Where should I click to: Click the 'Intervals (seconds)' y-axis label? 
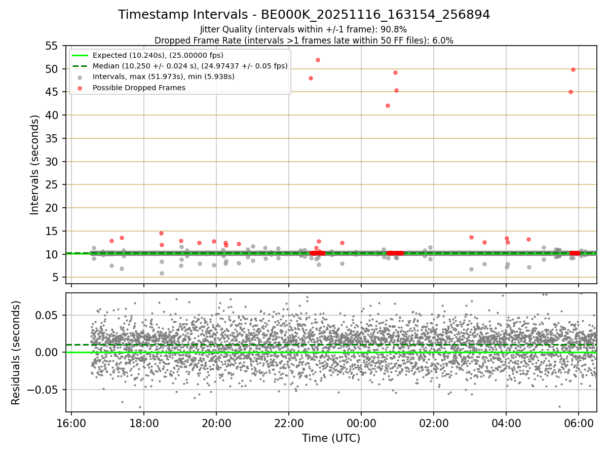point(34,165)
